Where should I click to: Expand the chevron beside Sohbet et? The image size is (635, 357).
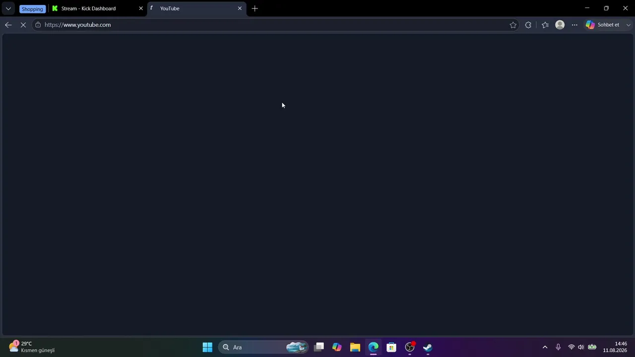click(629, 25)
